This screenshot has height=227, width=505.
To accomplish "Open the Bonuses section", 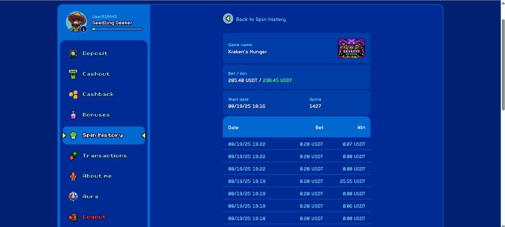I will point(104,115).
